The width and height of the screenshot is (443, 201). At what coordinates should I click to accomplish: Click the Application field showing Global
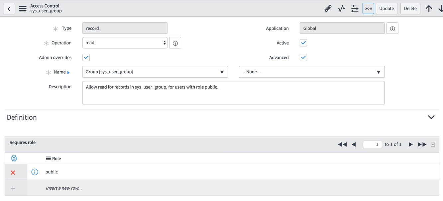342,28
